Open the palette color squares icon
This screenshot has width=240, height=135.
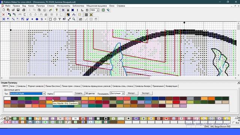tap(68, 15)
